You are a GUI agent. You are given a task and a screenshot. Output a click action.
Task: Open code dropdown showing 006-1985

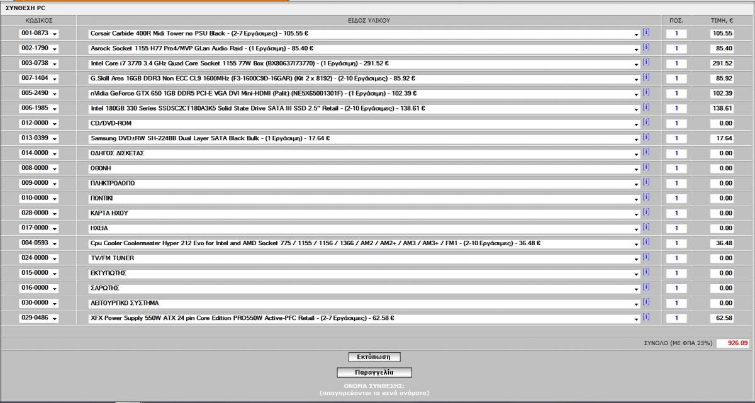point(38,108)
